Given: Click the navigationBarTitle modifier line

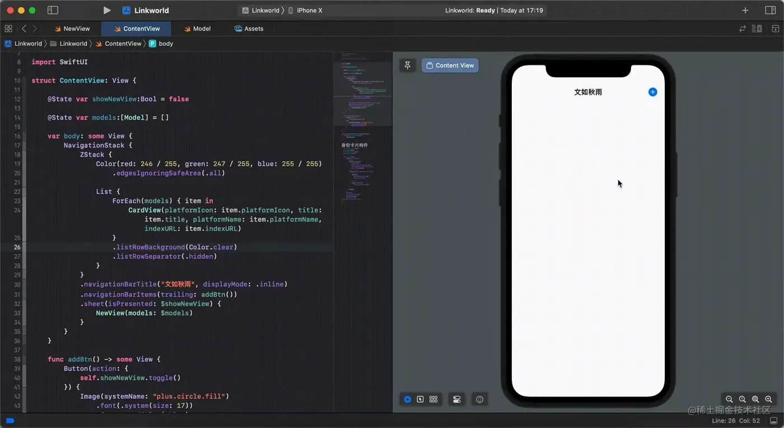Looking at the screenshot, I should 184,284.
